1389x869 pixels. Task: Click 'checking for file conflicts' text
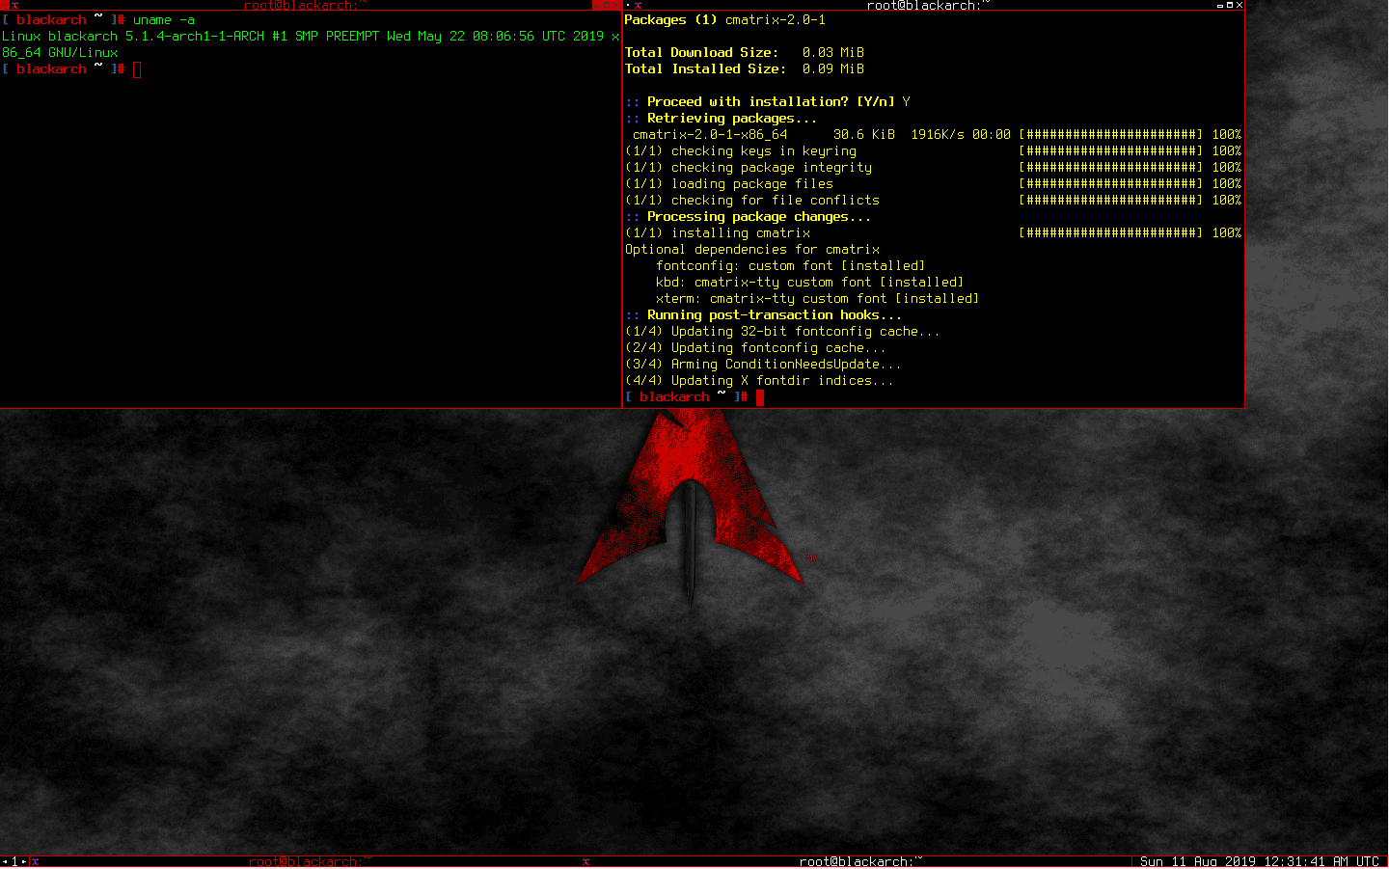tap(776, 201)
